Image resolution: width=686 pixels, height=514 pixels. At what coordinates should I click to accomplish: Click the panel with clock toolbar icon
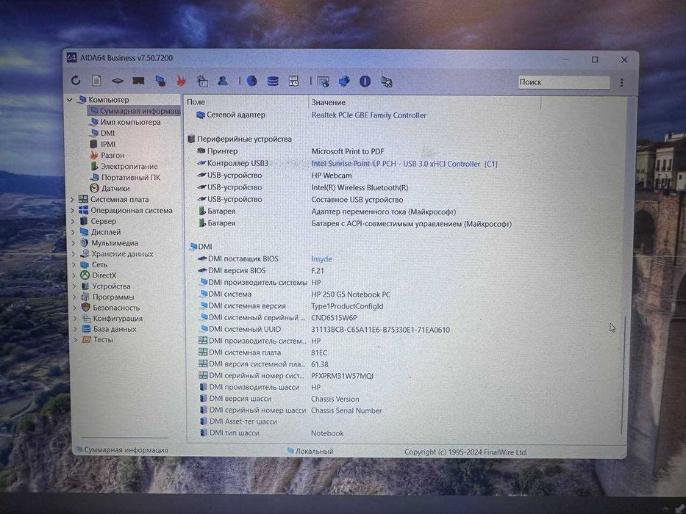coord(293,81)
